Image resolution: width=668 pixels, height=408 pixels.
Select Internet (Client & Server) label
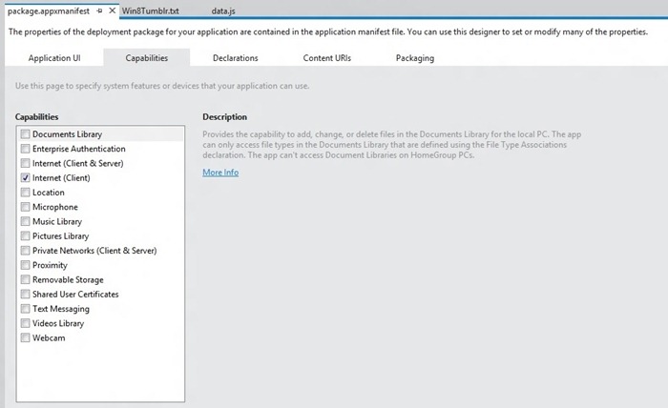[x=78, y=163]
